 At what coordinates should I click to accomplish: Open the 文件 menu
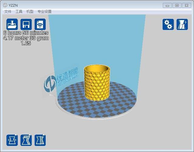pos(8,12)
